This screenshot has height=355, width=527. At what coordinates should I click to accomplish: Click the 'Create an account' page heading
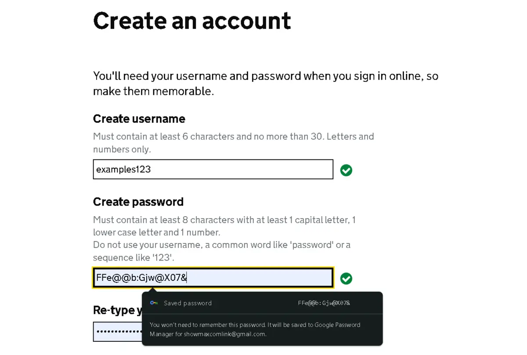(192, 20)
